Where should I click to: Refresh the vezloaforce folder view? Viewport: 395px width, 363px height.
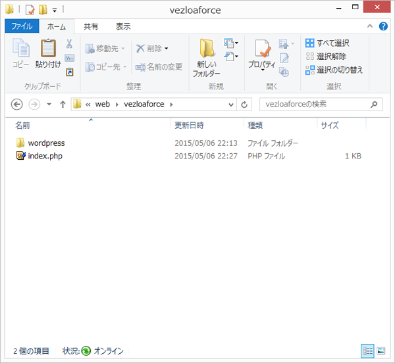(x=244, y=105)
